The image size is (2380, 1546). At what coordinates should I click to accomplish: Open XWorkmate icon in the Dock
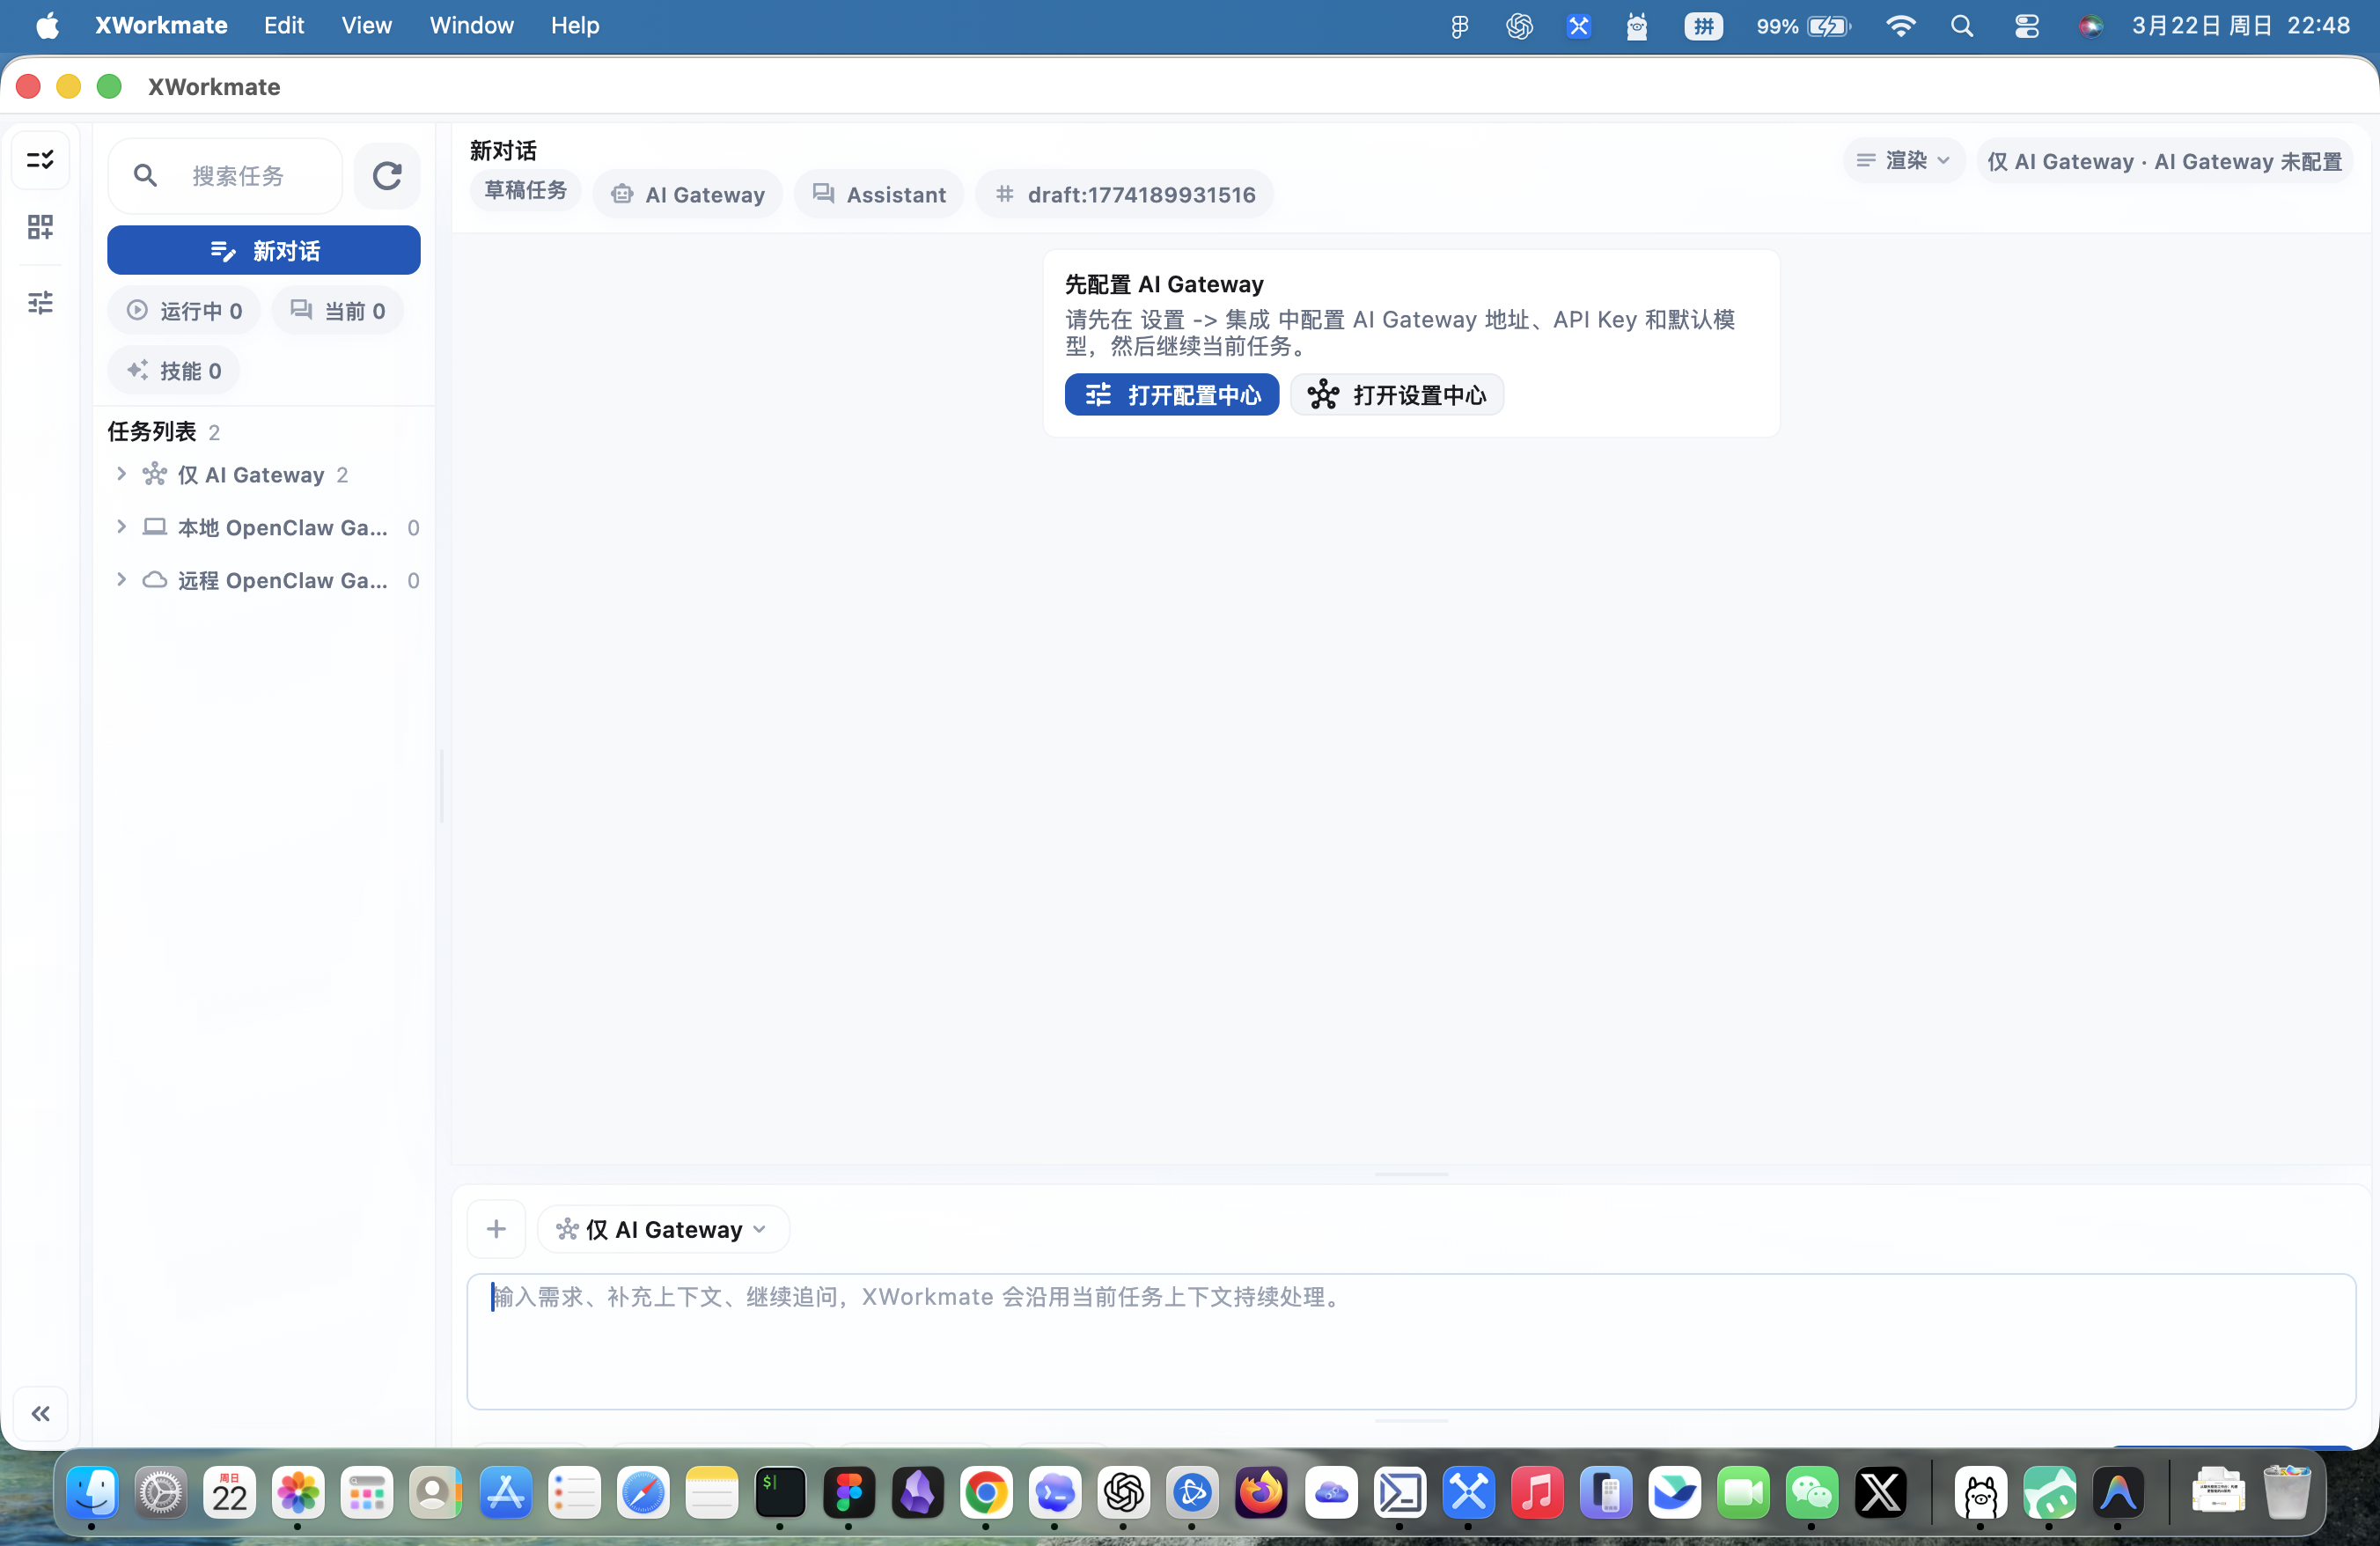[1468, 1494]
